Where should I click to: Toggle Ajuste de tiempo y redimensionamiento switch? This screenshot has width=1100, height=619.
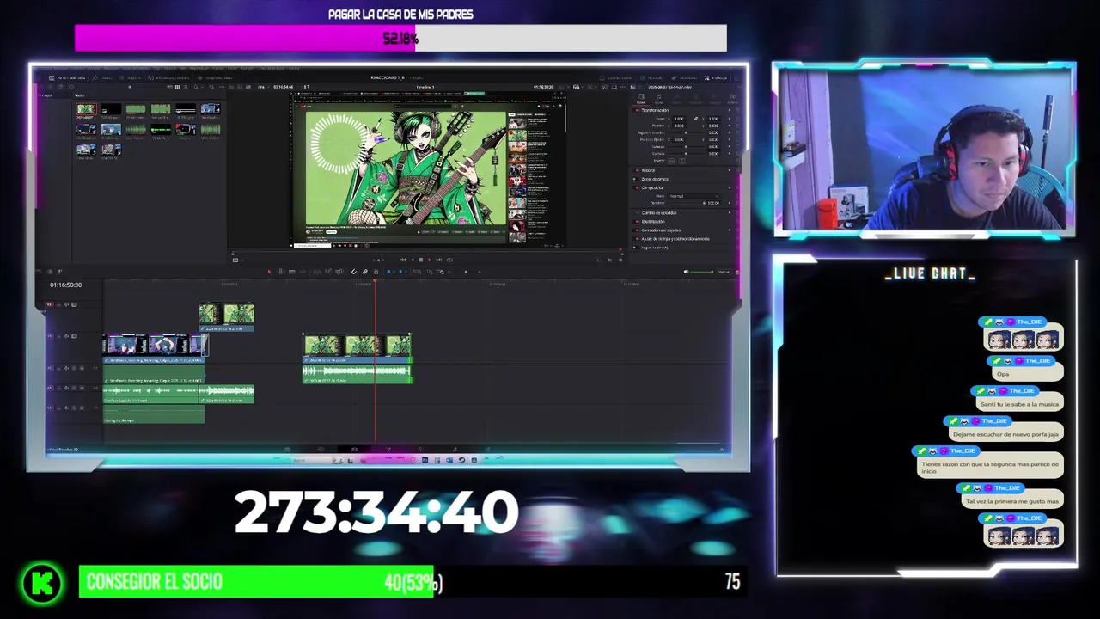(x=637, y=239)
